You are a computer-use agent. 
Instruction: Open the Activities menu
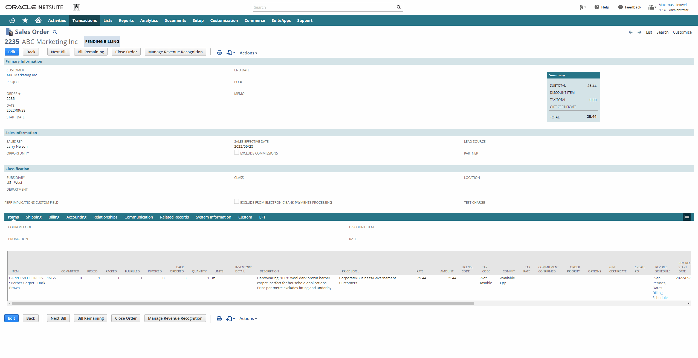point(57,20)
